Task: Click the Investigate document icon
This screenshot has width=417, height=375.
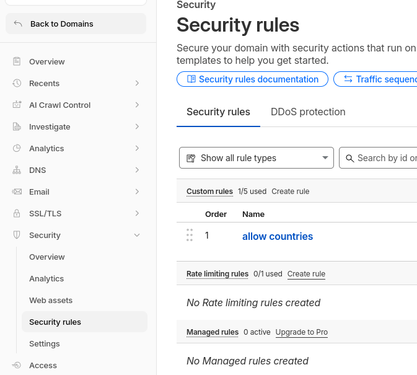Action: (17, 126)
